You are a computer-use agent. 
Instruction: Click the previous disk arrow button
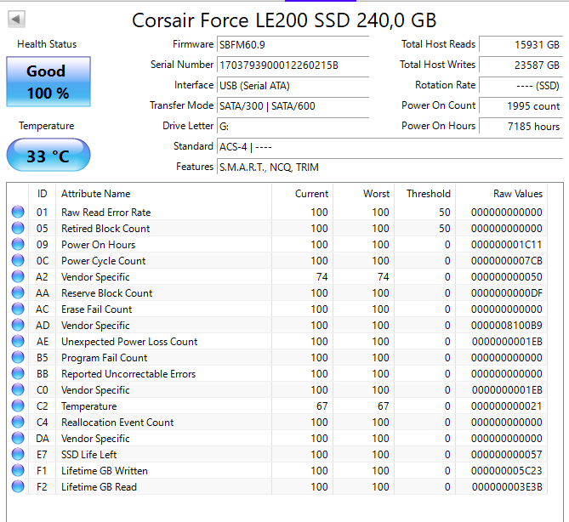coord(17,19)
